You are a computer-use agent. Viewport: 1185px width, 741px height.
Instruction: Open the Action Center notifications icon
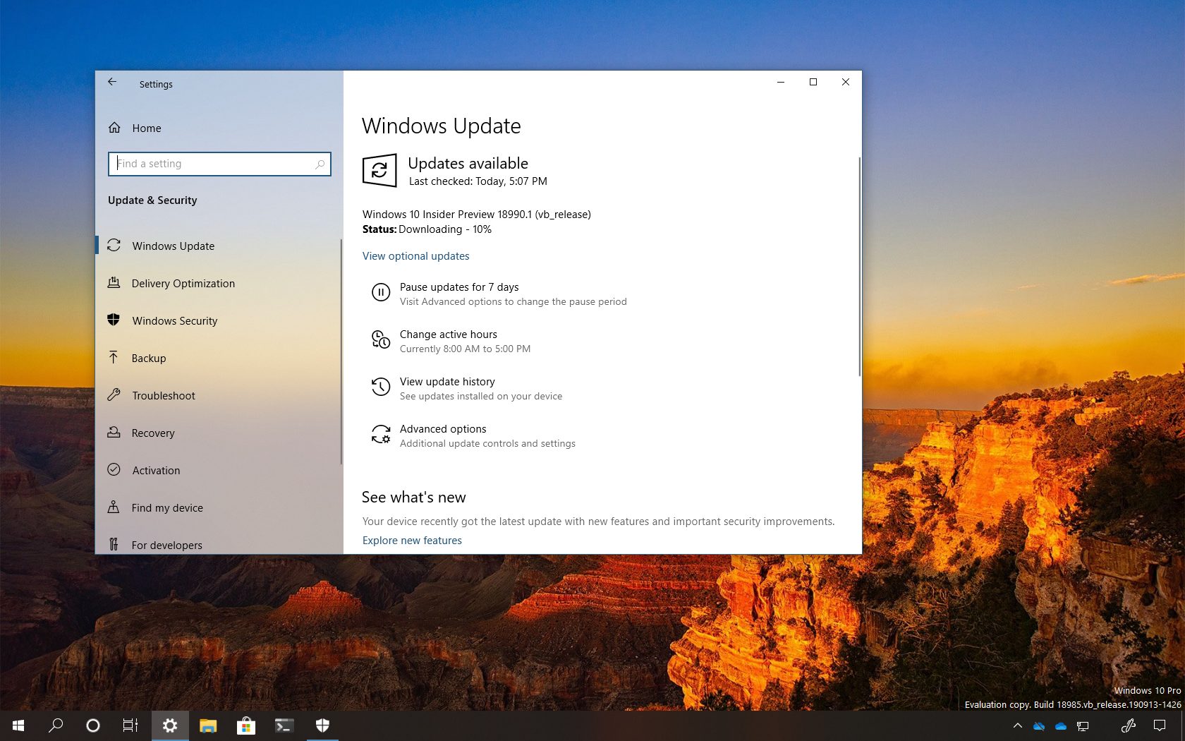pos(1160,725)
